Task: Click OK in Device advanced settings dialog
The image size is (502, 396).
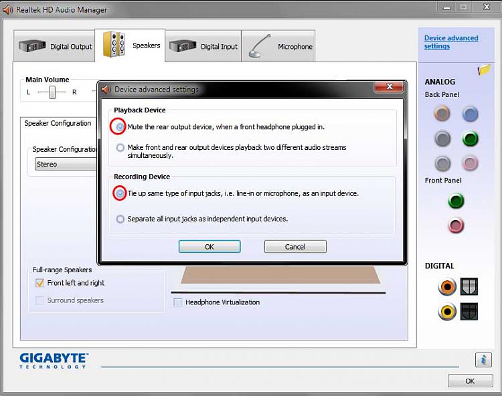Action: [210, 247]
